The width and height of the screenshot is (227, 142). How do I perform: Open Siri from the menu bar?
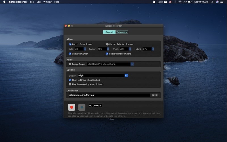(217, 2)
